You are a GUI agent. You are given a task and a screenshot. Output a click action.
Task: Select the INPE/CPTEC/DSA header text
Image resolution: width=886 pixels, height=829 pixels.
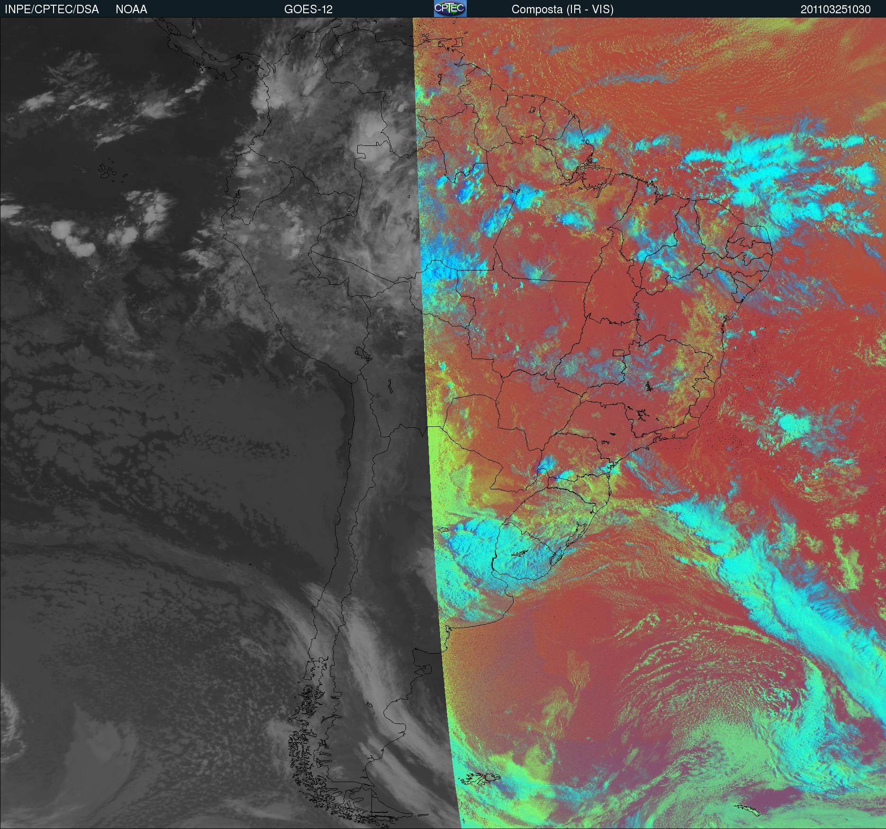click(52, 9)
